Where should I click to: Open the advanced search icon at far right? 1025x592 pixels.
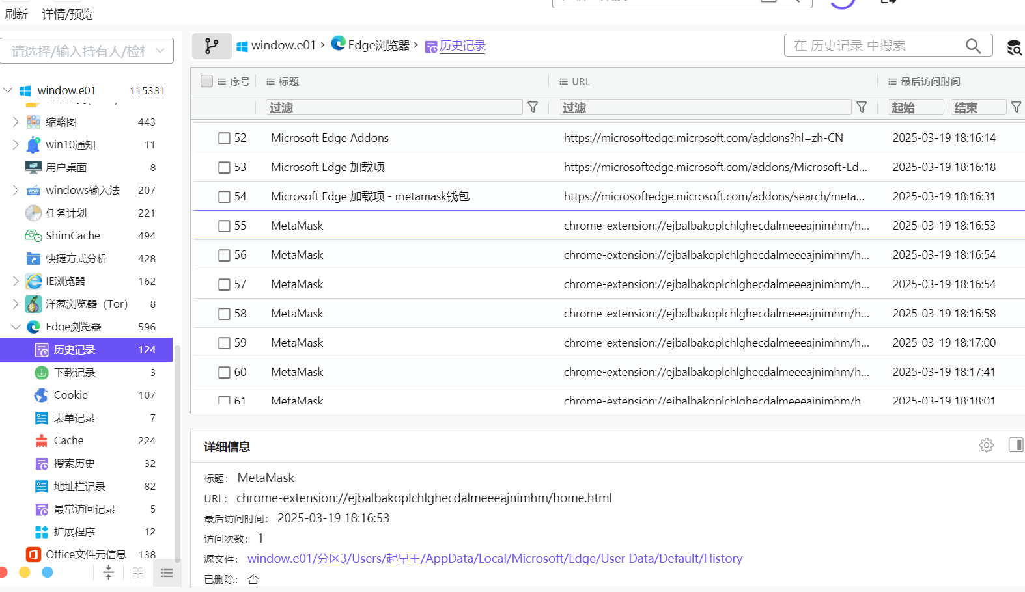pyautogui.click(x=1014, y=47)
